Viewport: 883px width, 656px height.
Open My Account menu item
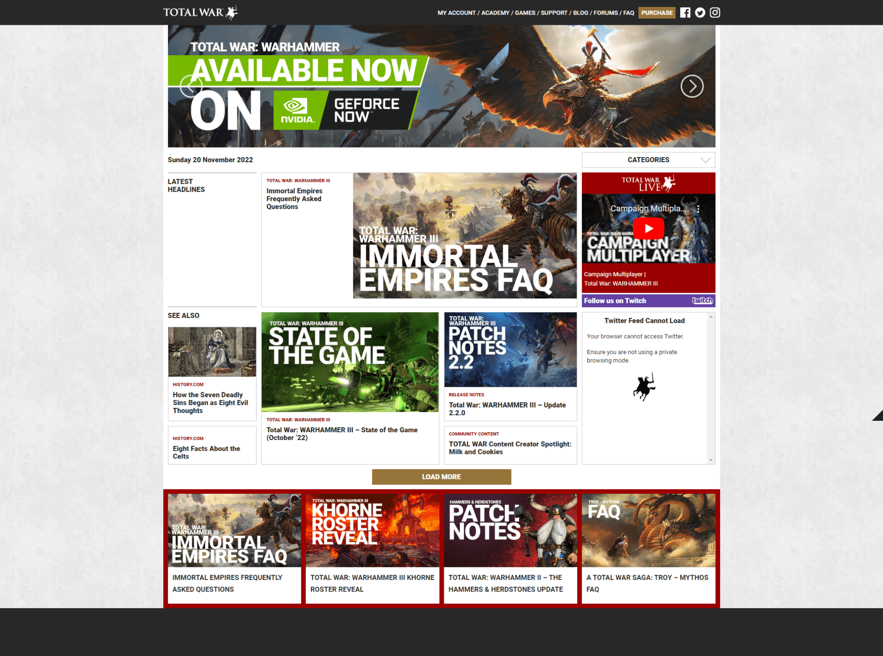click(456, 13)
